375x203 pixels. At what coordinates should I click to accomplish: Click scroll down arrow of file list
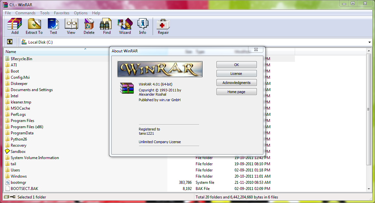tap(368, 189)
